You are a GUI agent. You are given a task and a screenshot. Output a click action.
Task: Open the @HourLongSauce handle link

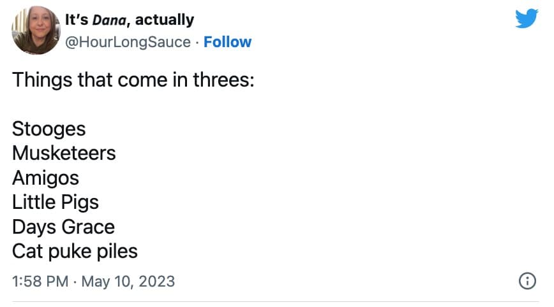coord(128,42)
